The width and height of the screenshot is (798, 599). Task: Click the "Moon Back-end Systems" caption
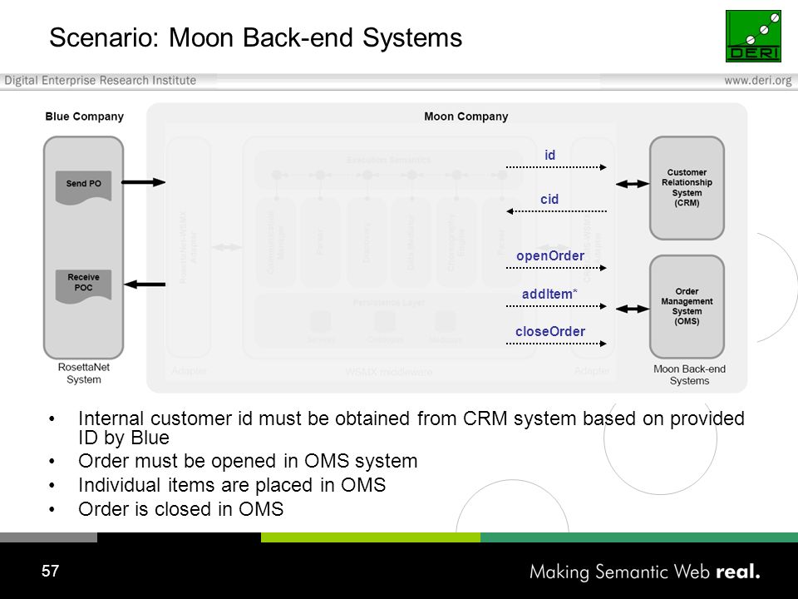(689, 375)
